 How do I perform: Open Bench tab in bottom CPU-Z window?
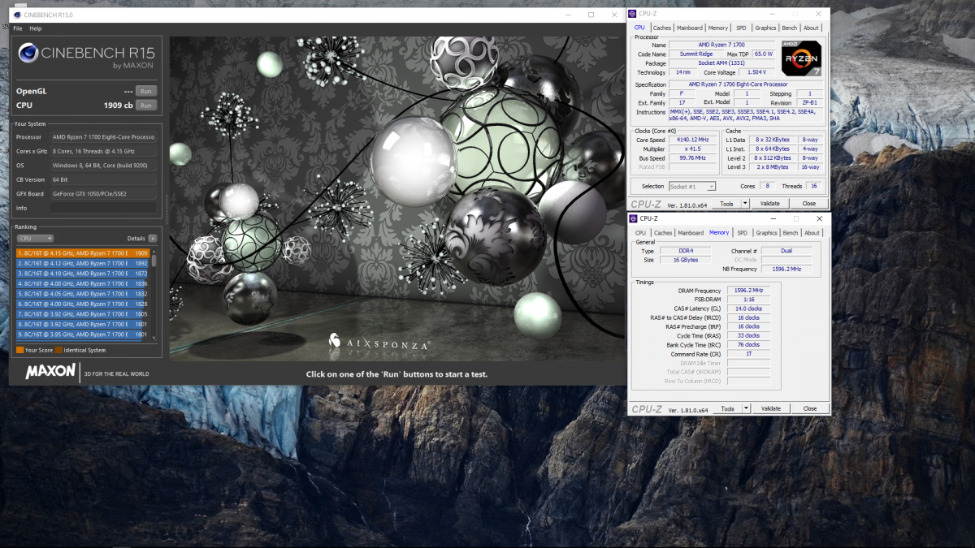791,233
